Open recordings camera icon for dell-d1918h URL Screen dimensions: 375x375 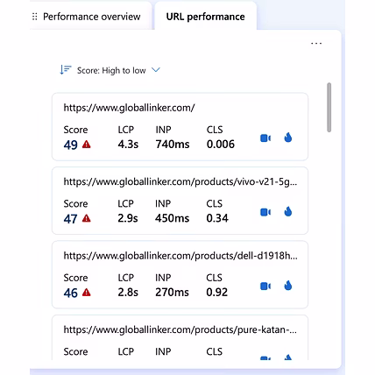(265, 286)
